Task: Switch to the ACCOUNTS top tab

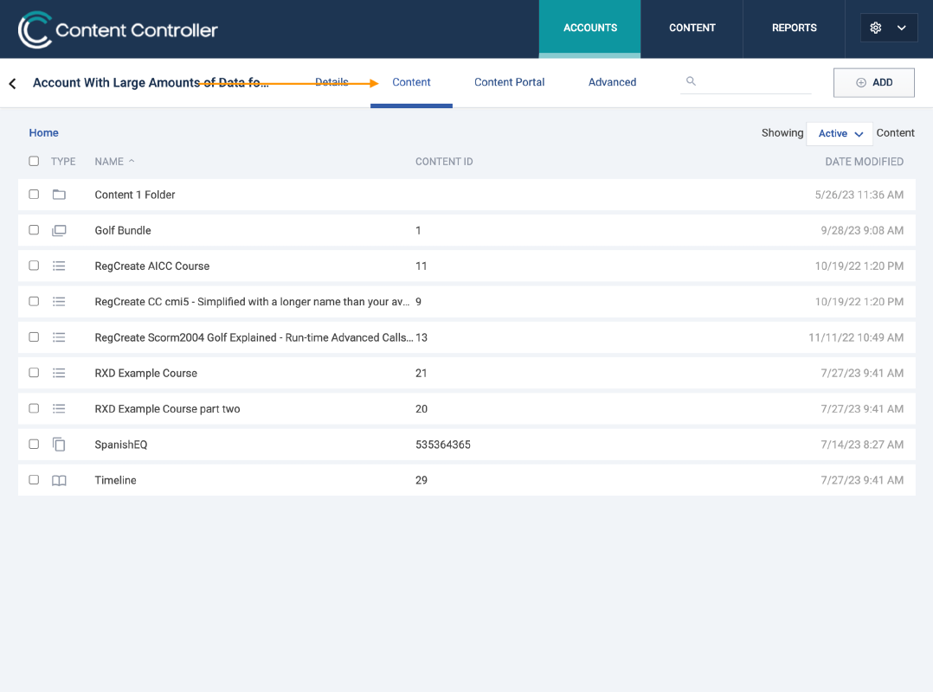Action: 589,28
